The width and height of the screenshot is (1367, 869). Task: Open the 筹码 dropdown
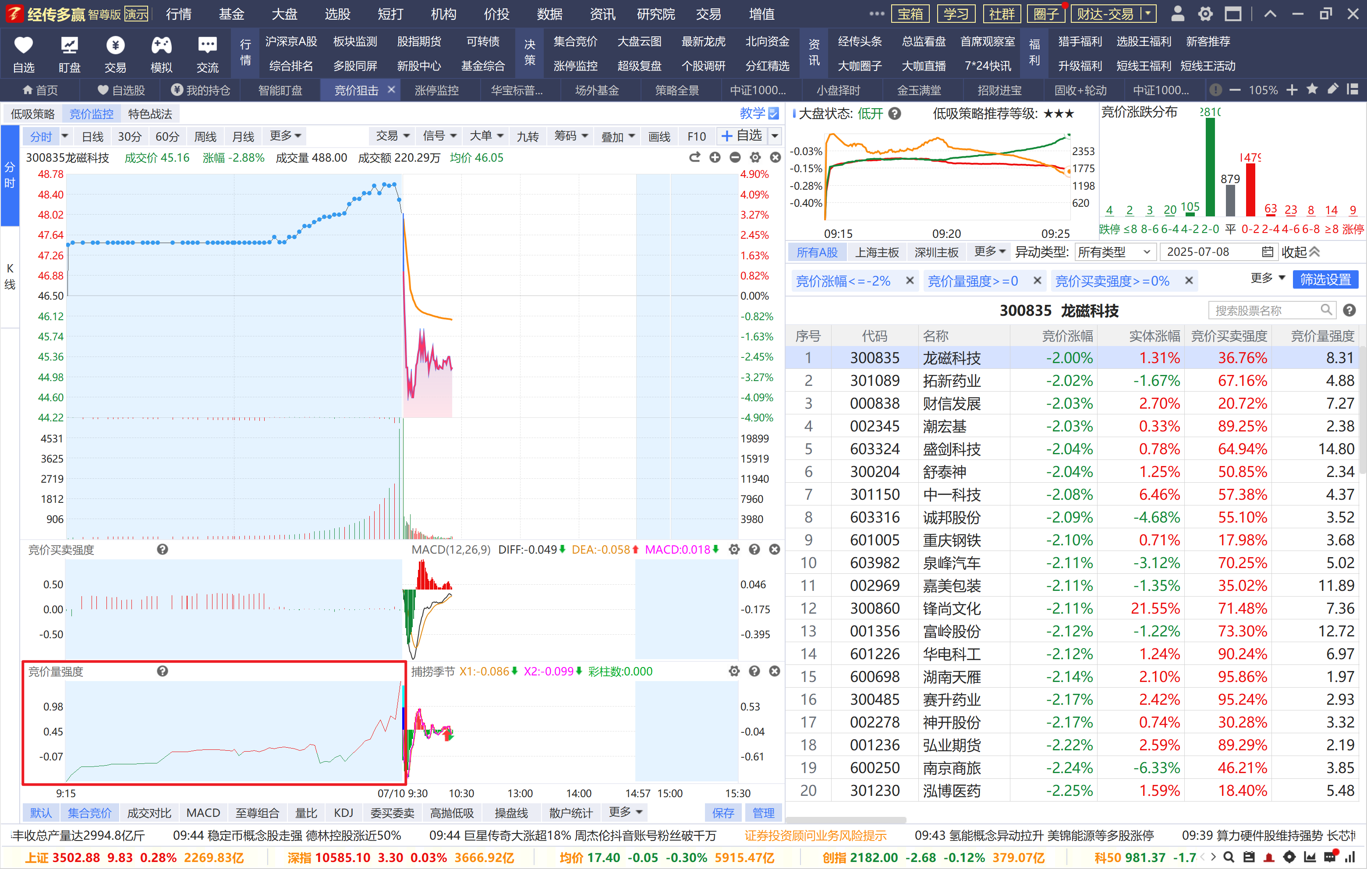pos(570,136)
